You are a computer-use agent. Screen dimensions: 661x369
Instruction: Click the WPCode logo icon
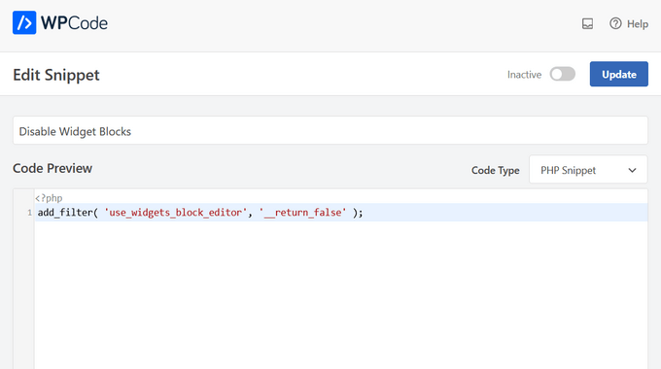pyautogui.click(x=24, y=22)
